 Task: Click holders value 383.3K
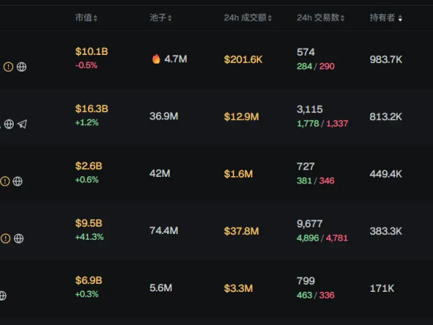pyautogui.click(x=386, y=231)
